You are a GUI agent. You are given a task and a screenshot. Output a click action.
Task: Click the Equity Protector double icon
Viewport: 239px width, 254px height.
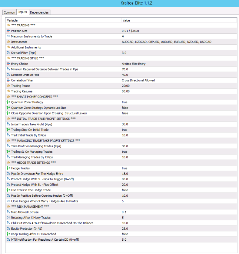pos(8,229)
